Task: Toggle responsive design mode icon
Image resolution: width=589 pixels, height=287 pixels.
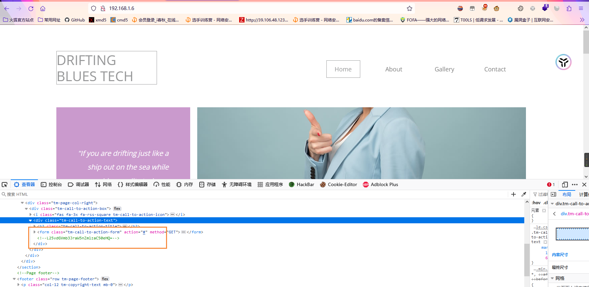Action: point(565,184)
